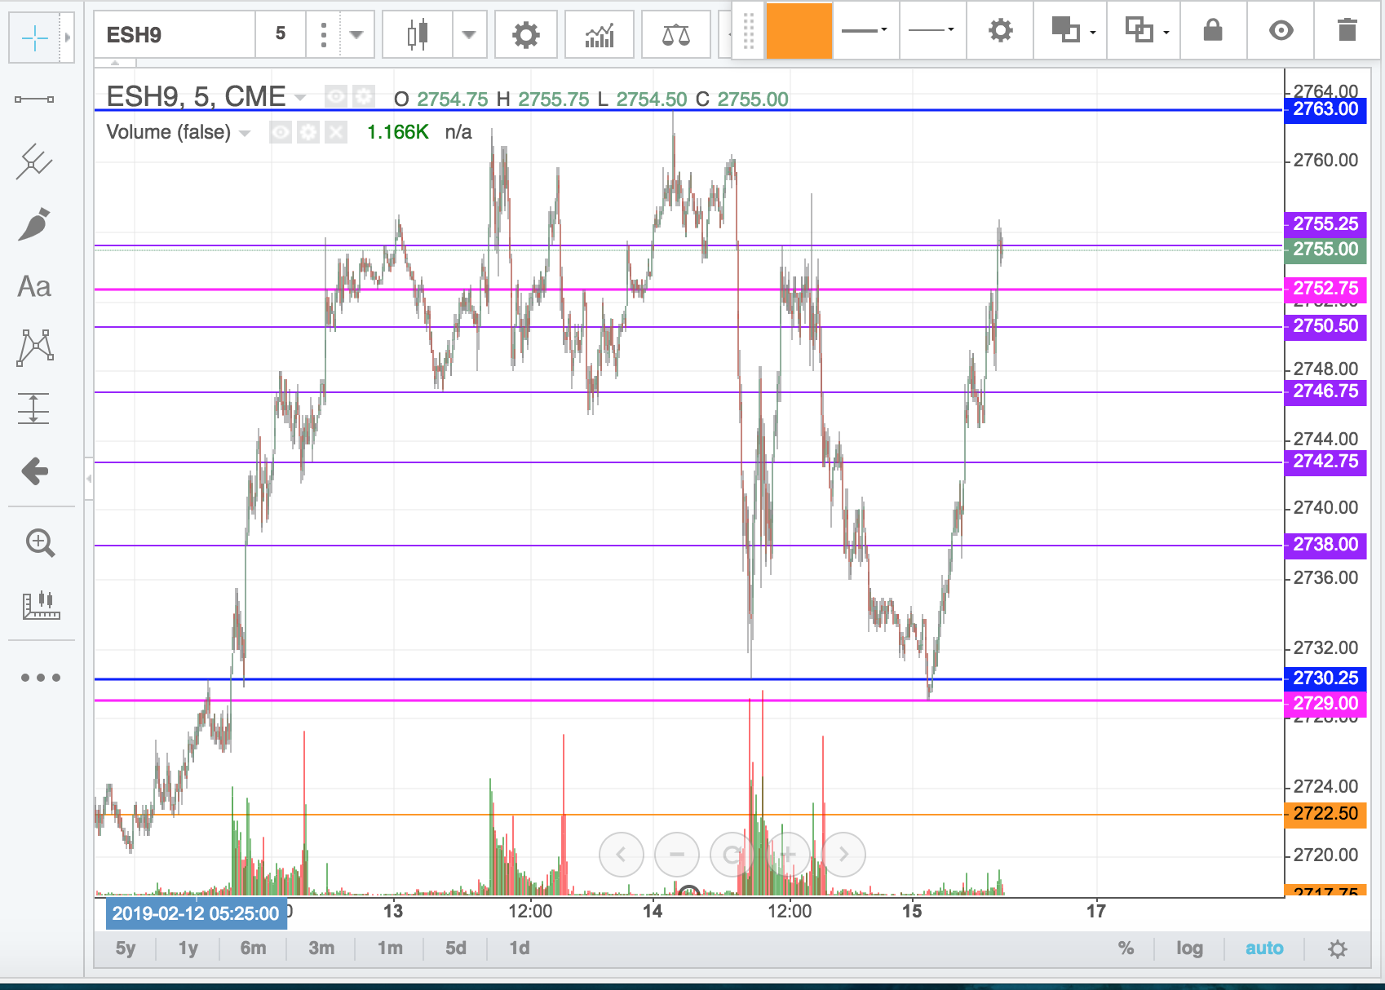
Task: Click the 2763.00 blue price label
Action: click(1325, 109)
